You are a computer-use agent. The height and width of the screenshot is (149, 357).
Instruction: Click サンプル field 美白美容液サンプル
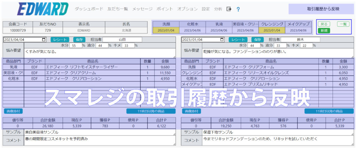coord(100,132)
